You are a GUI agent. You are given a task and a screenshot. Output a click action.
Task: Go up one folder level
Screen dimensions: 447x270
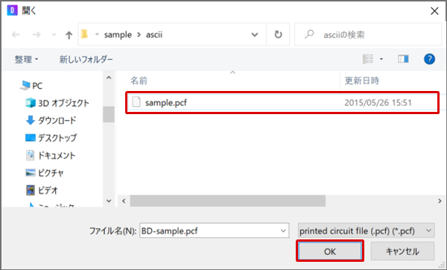tap(69, 35)
